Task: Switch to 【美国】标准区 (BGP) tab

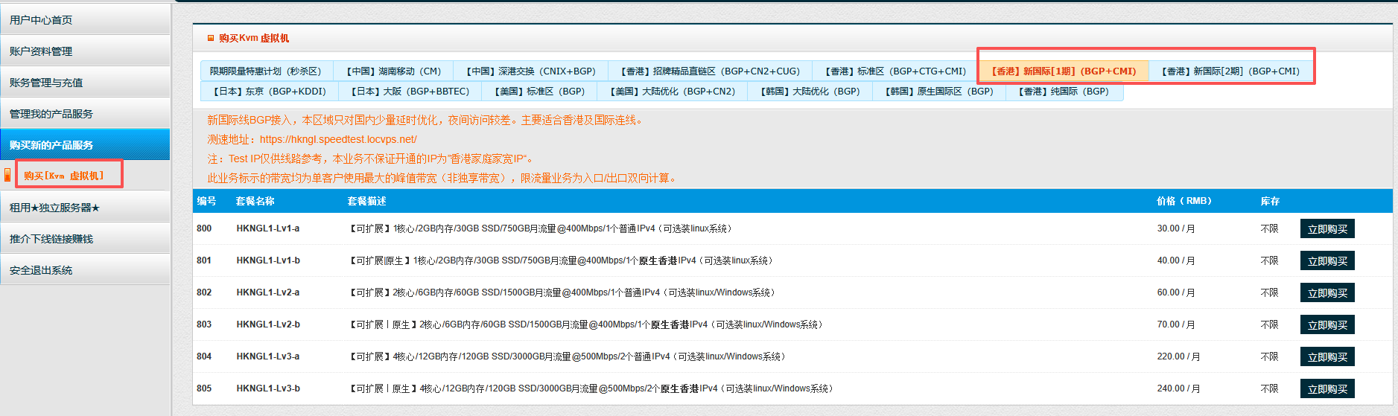Action: point(540,91)
